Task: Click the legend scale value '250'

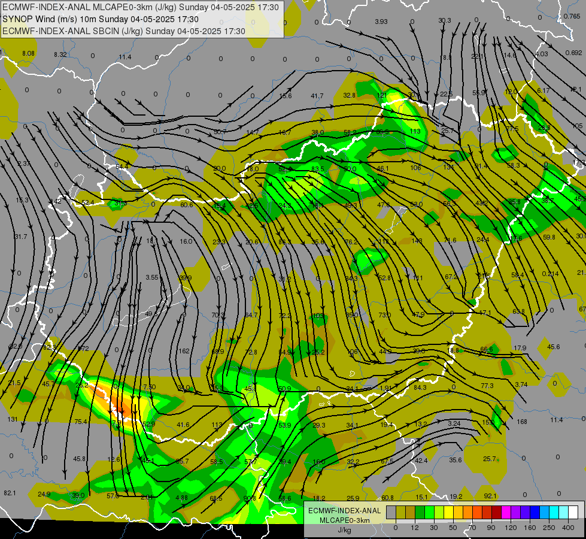Action: point(549,528)
